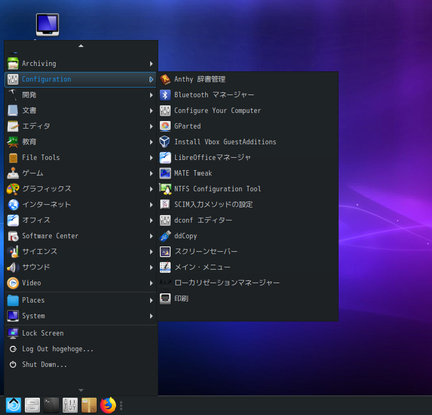Expand the Places submenu
Image resolution: width=432 pixels, height=415 pixels.
click(32, 300)
